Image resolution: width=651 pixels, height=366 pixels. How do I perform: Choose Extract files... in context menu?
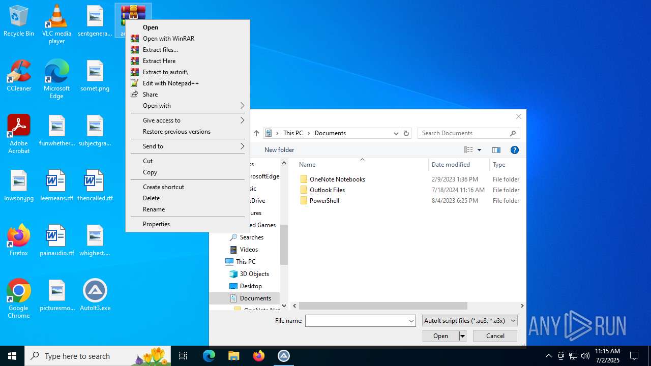pyautogui.click(x=188, y=50)
